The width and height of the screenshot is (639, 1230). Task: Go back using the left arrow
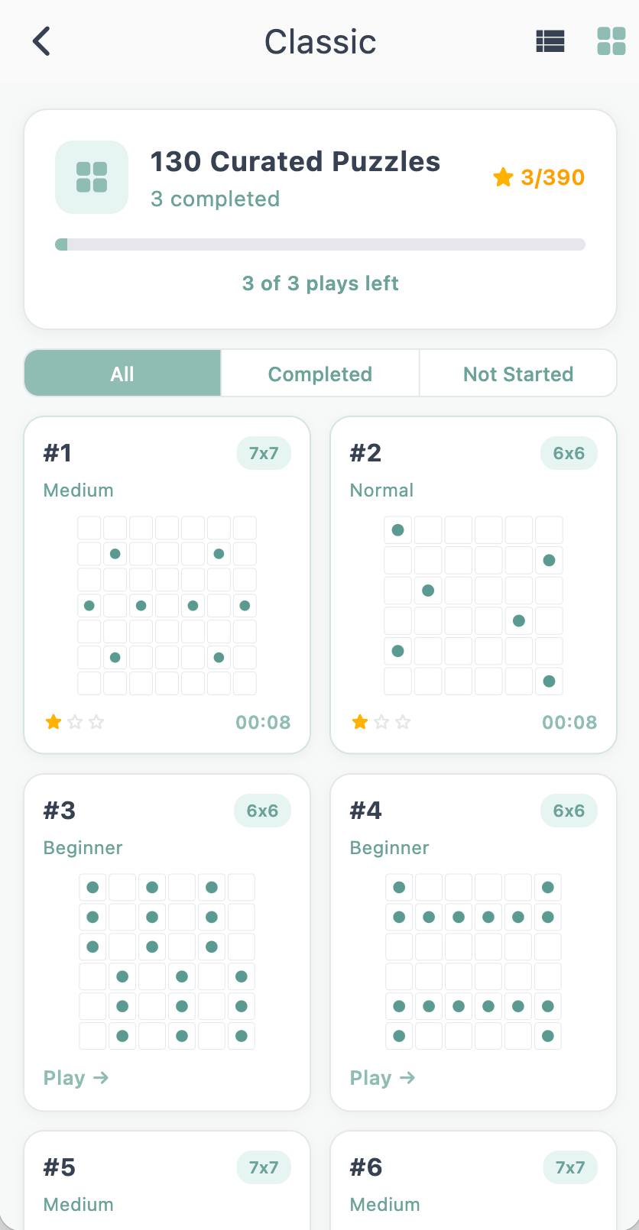tap(42, 41)
